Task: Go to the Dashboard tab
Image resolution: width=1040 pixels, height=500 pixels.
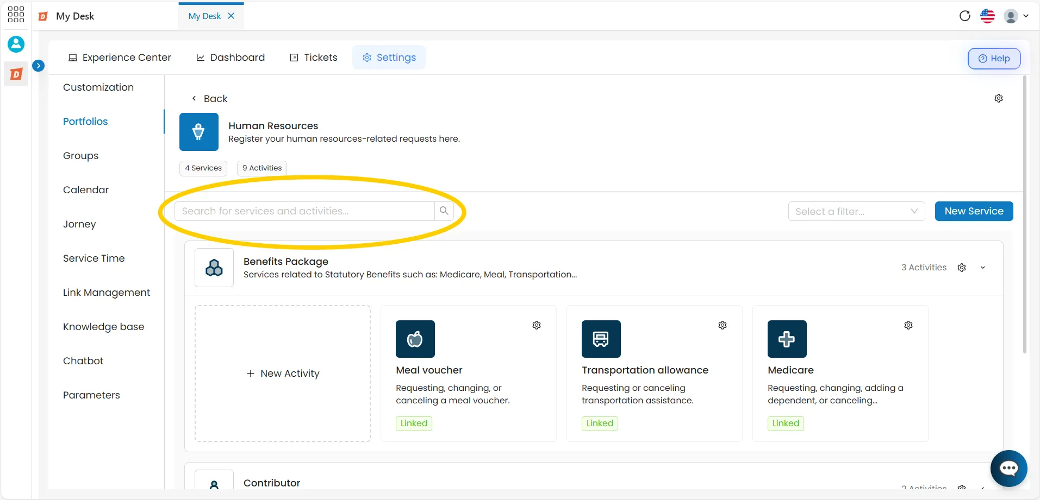Action: point(231,58)
